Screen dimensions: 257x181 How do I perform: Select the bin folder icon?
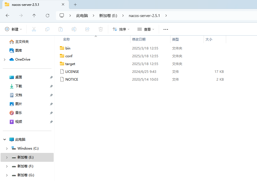point(62,48)
